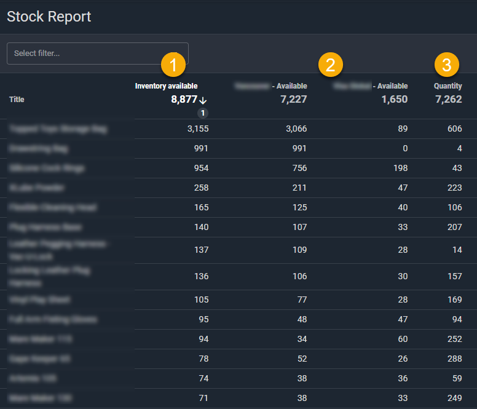Sort by the Quantity column header
Screen dimensions: 477x409
pos(447,86)
